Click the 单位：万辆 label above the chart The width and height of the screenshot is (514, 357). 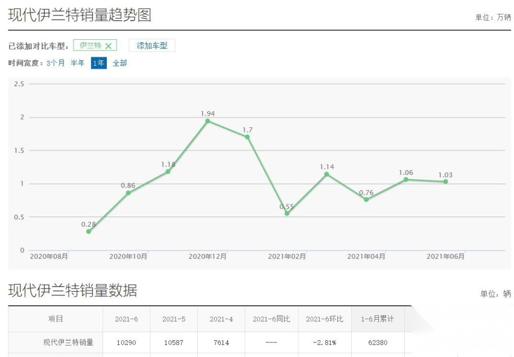(493, 17)
